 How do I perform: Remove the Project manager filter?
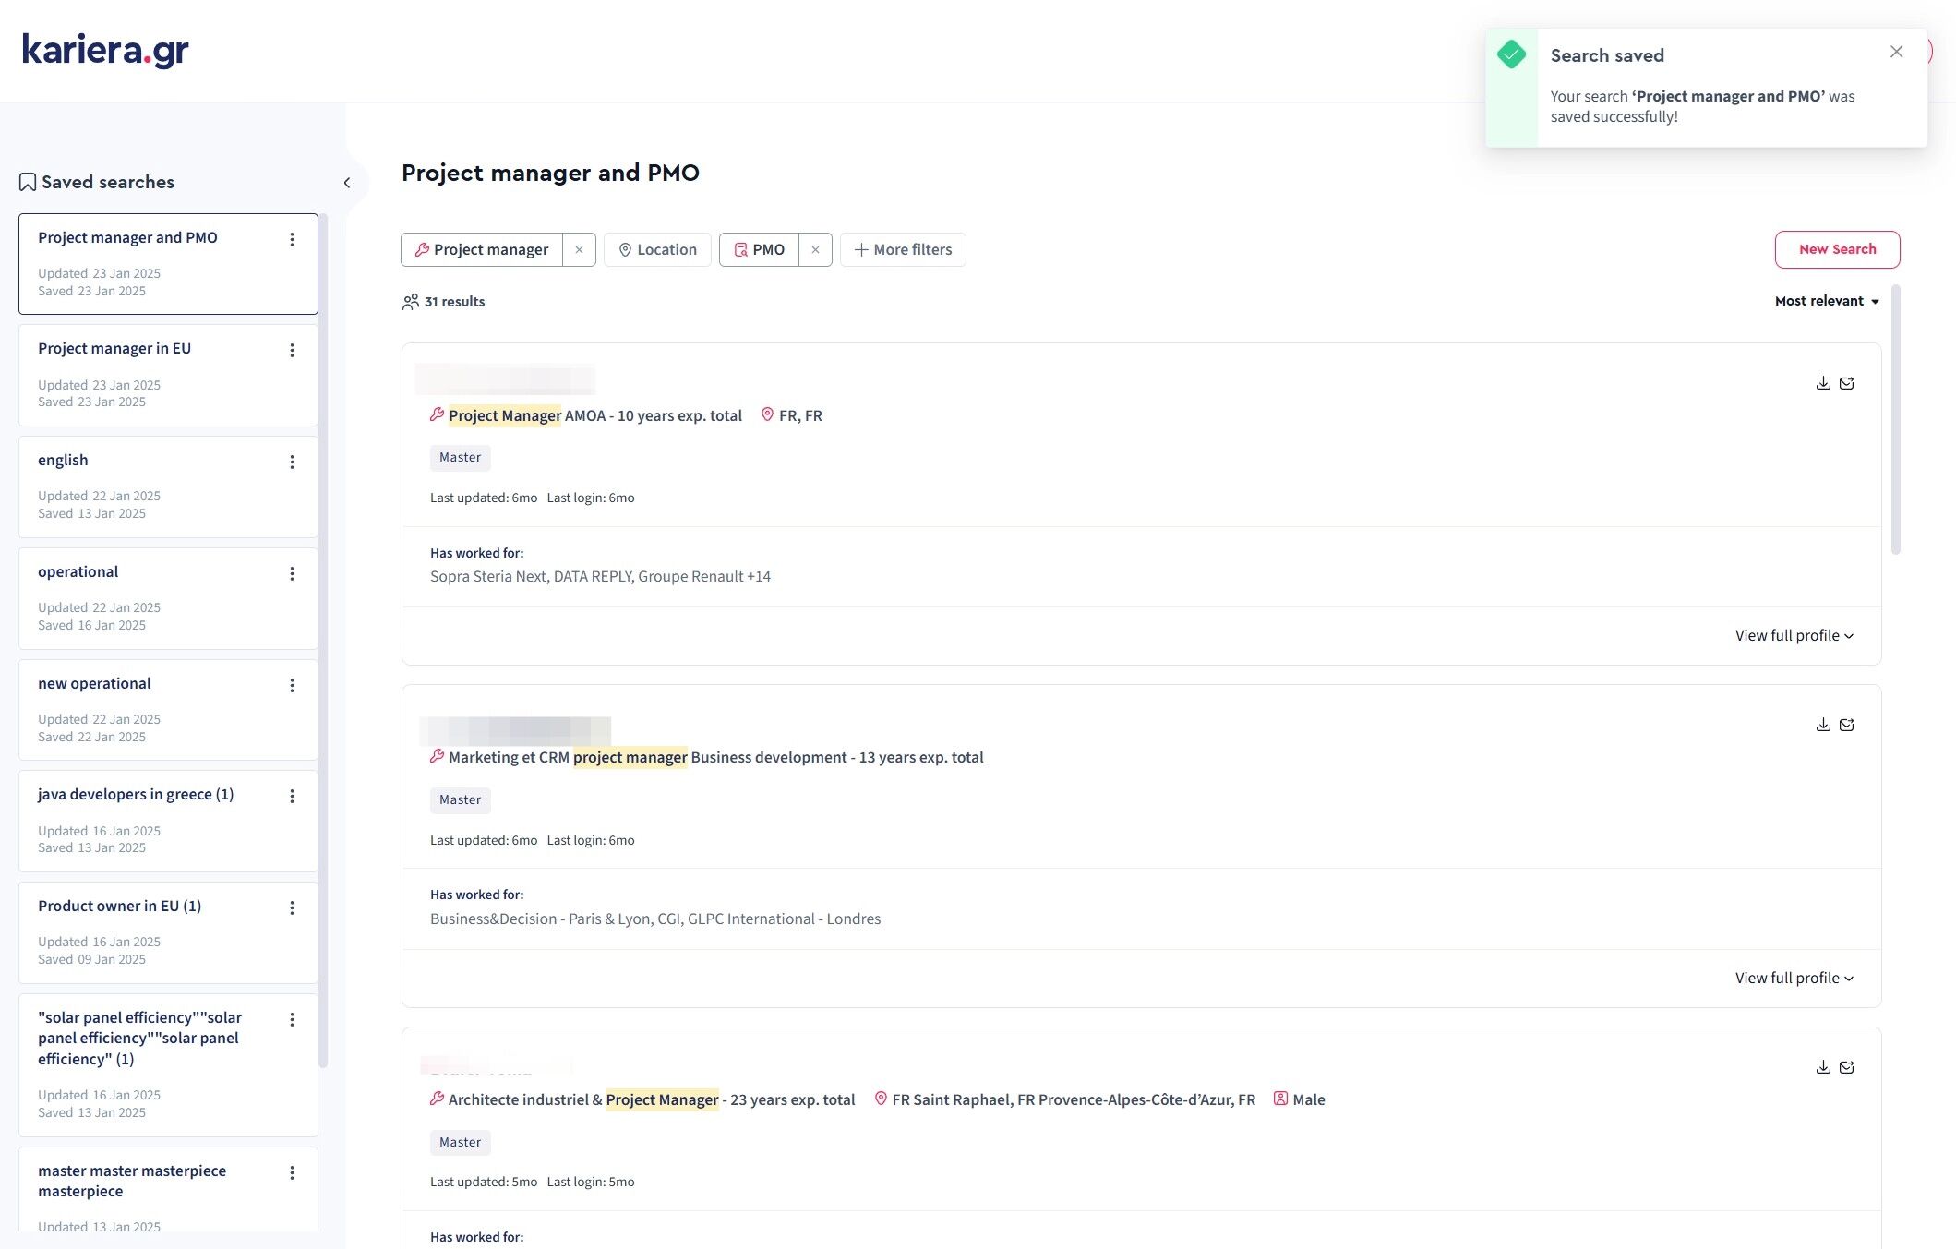579,249
